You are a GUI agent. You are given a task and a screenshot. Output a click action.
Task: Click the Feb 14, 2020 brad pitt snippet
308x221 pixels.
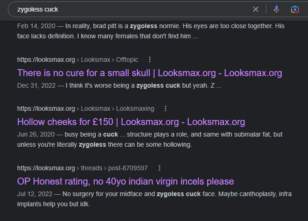click(x=151, y=31)
